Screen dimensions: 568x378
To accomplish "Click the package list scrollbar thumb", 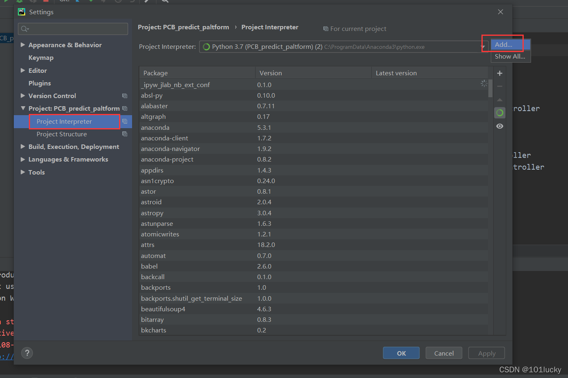I will pyautogui.click(x=490, y=88).
